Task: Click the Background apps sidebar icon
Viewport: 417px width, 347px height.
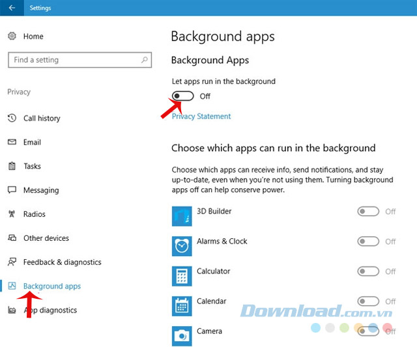Action: pos(12,286)
